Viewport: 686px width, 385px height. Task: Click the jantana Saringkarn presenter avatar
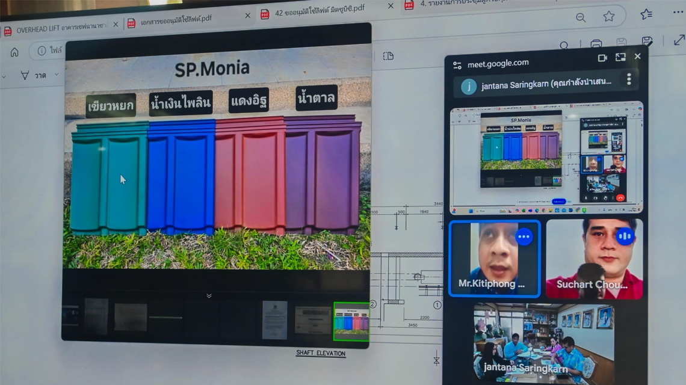[469, 87]
